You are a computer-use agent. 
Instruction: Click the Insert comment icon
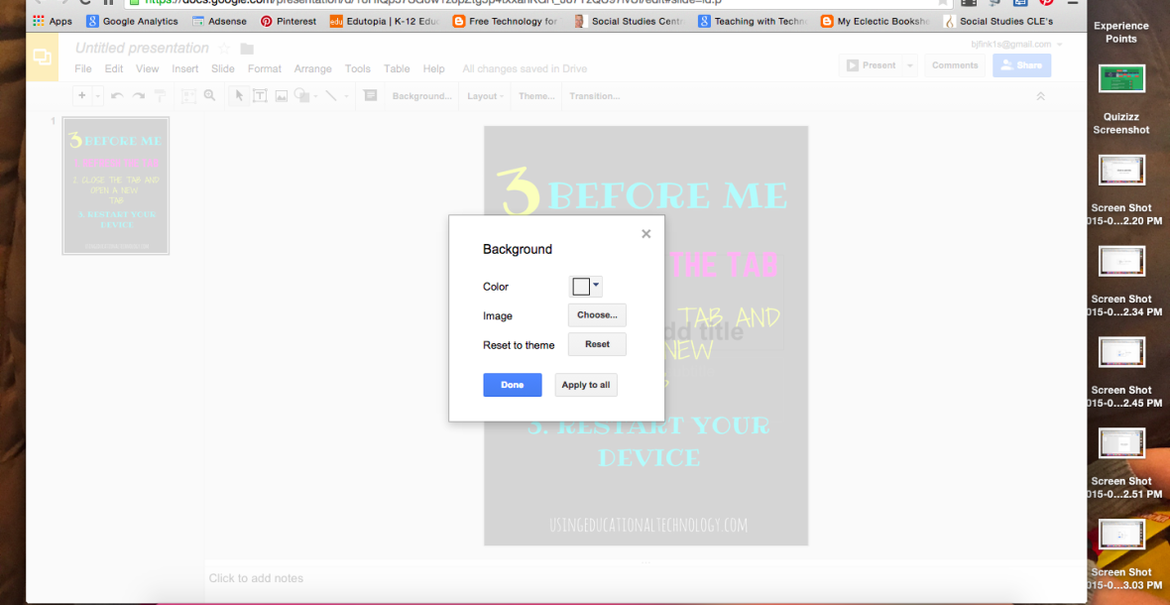370,95
